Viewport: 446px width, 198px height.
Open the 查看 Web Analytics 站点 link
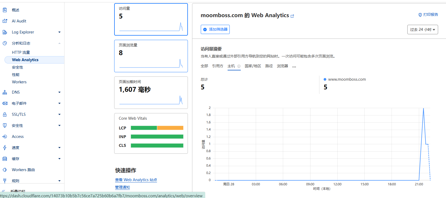coord(136,180)
